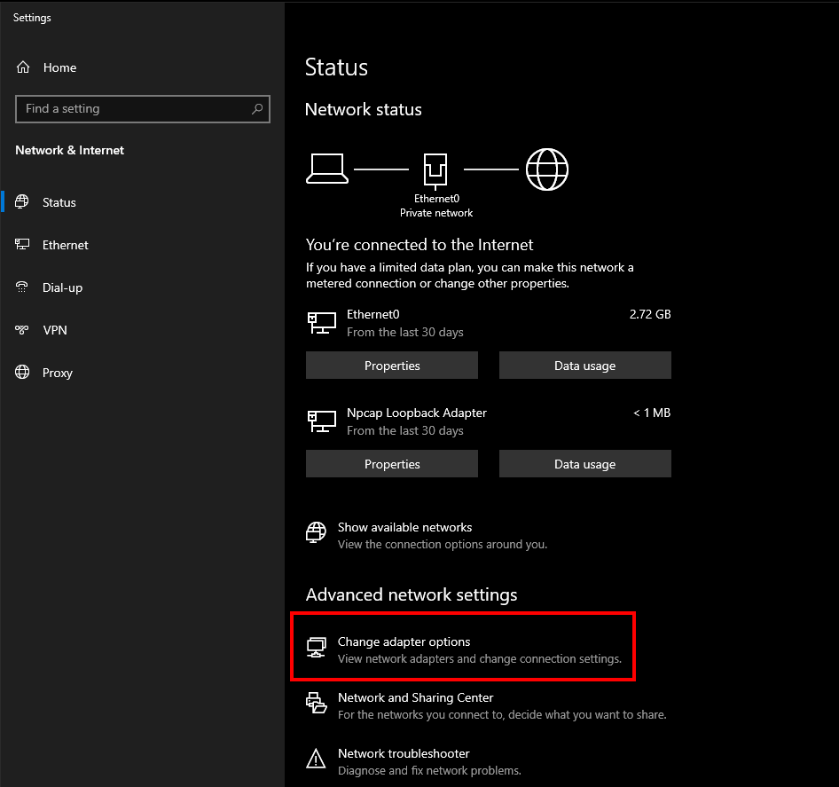Click the Settings window title
Image resolution: width=839 pixels, height=787 pixels.
point(32,18)
